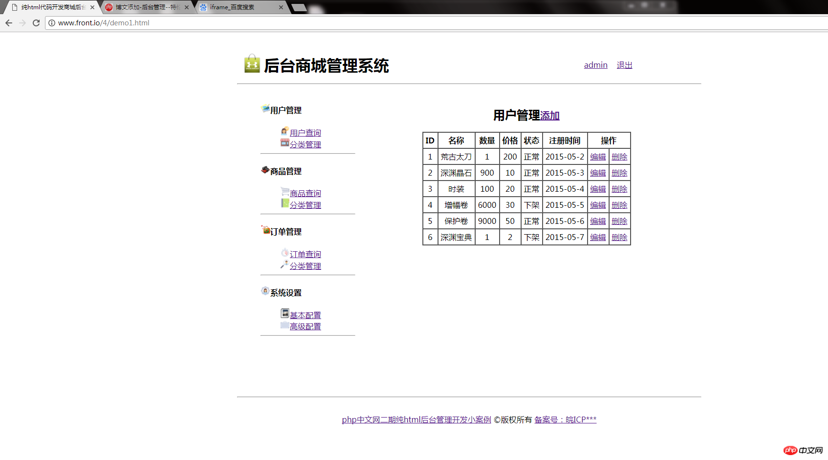Click the 用户管理 section icon
This screenshot has height=460, width=828.
(265, 108)
